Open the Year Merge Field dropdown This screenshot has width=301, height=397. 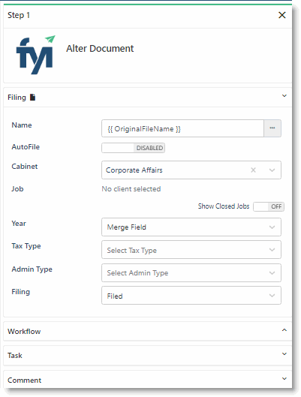(191, 227)
